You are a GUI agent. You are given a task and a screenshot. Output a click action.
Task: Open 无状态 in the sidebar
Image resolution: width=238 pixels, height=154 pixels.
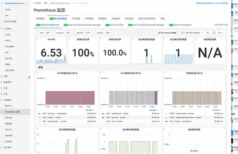[8, 35]
